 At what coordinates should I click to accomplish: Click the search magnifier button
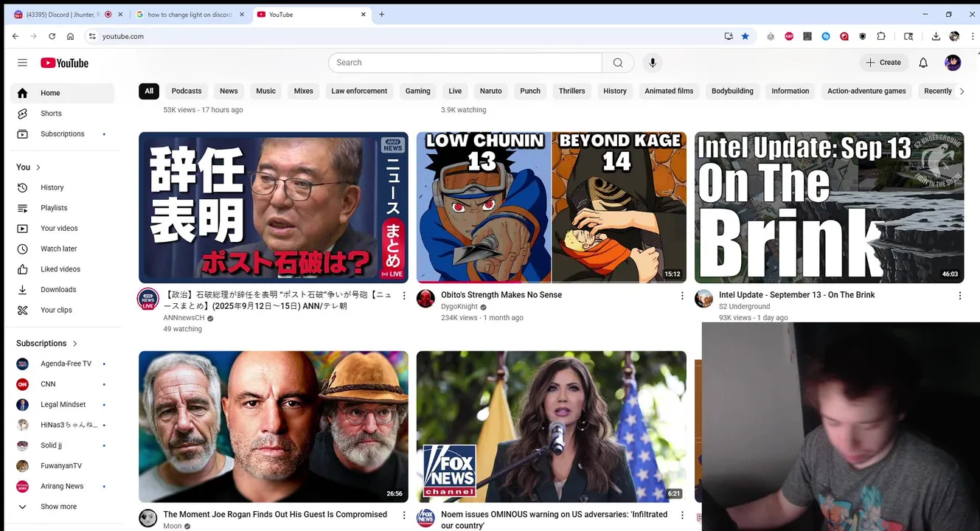[618, 63]
